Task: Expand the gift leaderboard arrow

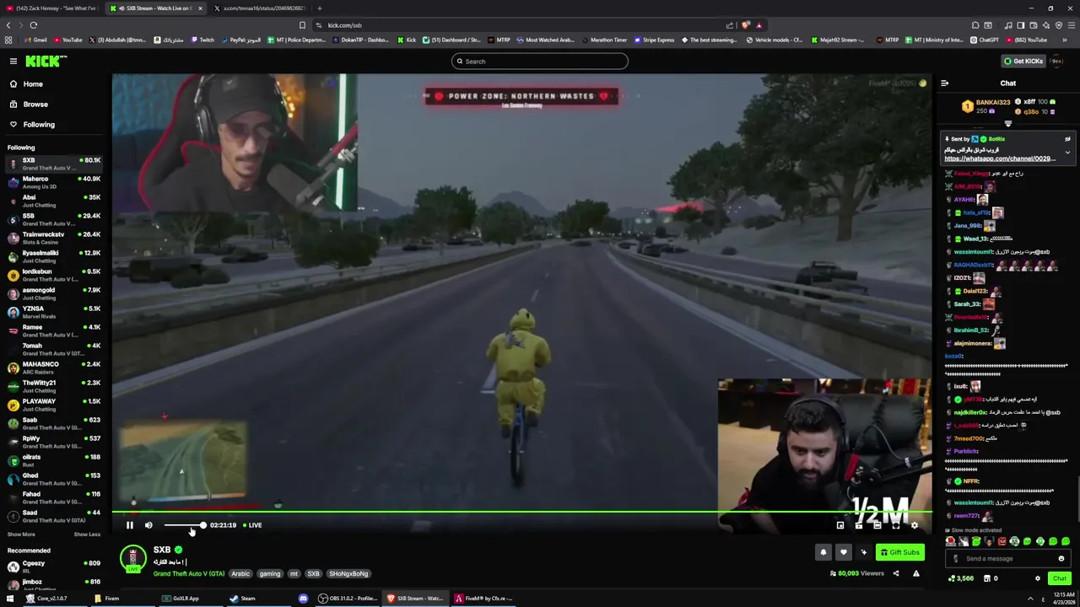Action: point(1007,124)
